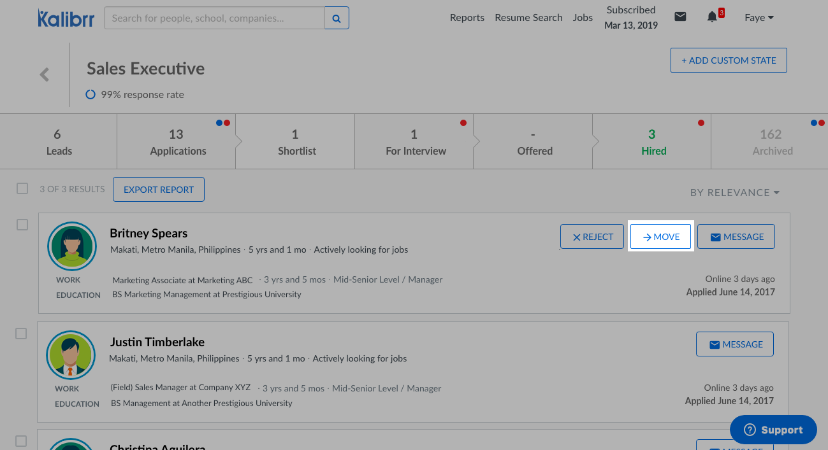This screenshot has width=828, height=450.
Task: Click Justin Timberlake's profile avatar
Action: [71, 355]
